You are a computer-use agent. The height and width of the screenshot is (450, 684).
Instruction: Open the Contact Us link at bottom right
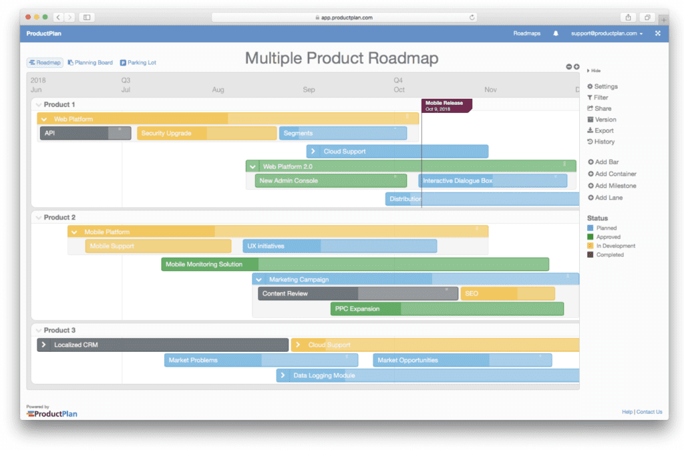click(x=649, y=412)
